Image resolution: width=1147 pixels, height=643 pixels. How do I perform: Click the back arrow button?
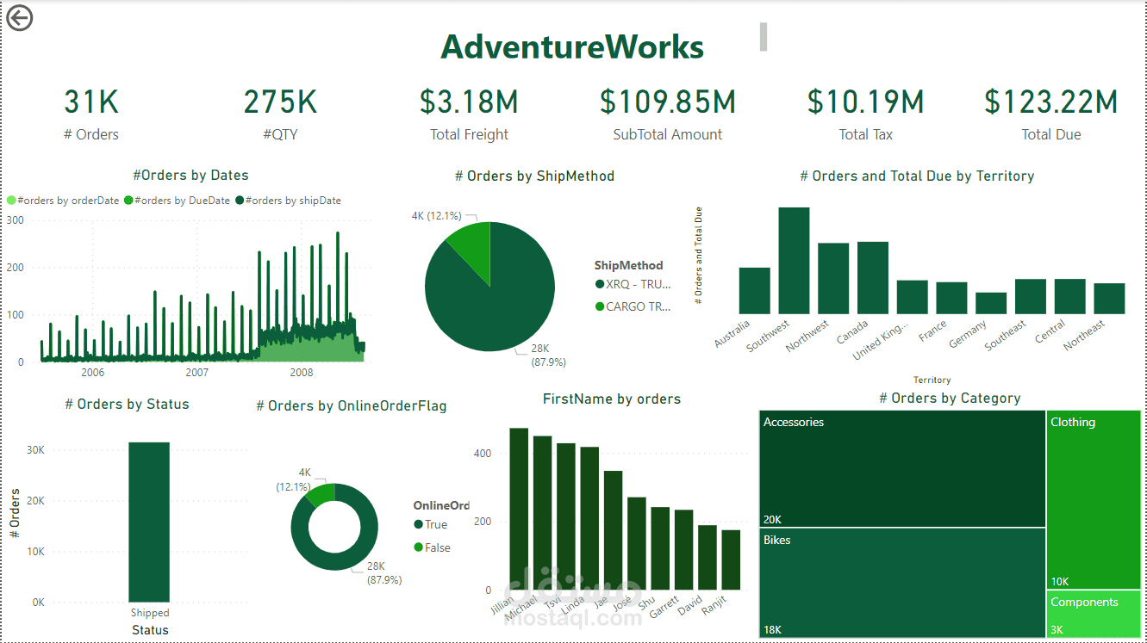coord(19,18)
